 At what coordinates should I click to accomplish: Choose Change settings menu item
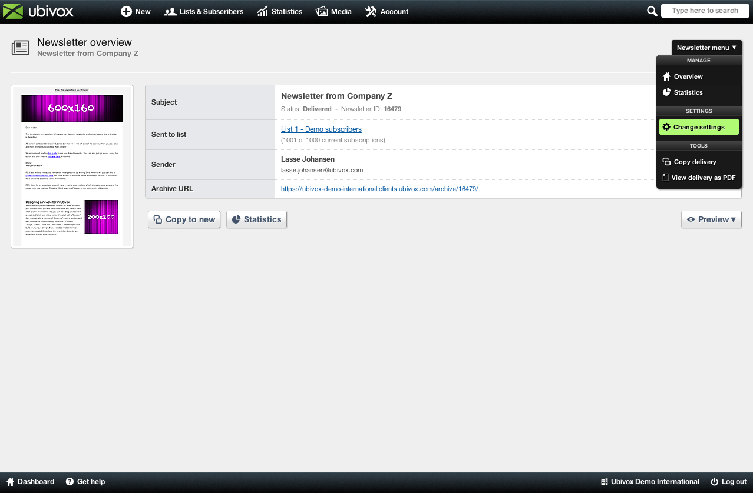699,127
